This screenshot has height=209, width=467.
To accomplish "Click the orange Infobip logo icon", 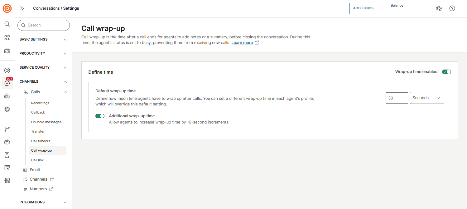I will coord(7,8).
